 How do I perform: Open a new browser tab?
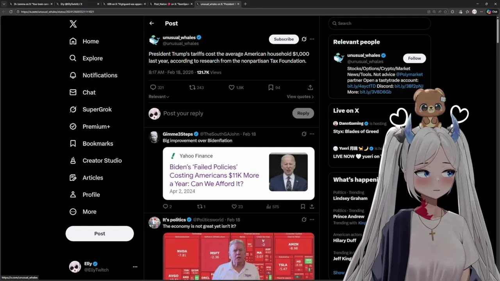click(245, 4)
